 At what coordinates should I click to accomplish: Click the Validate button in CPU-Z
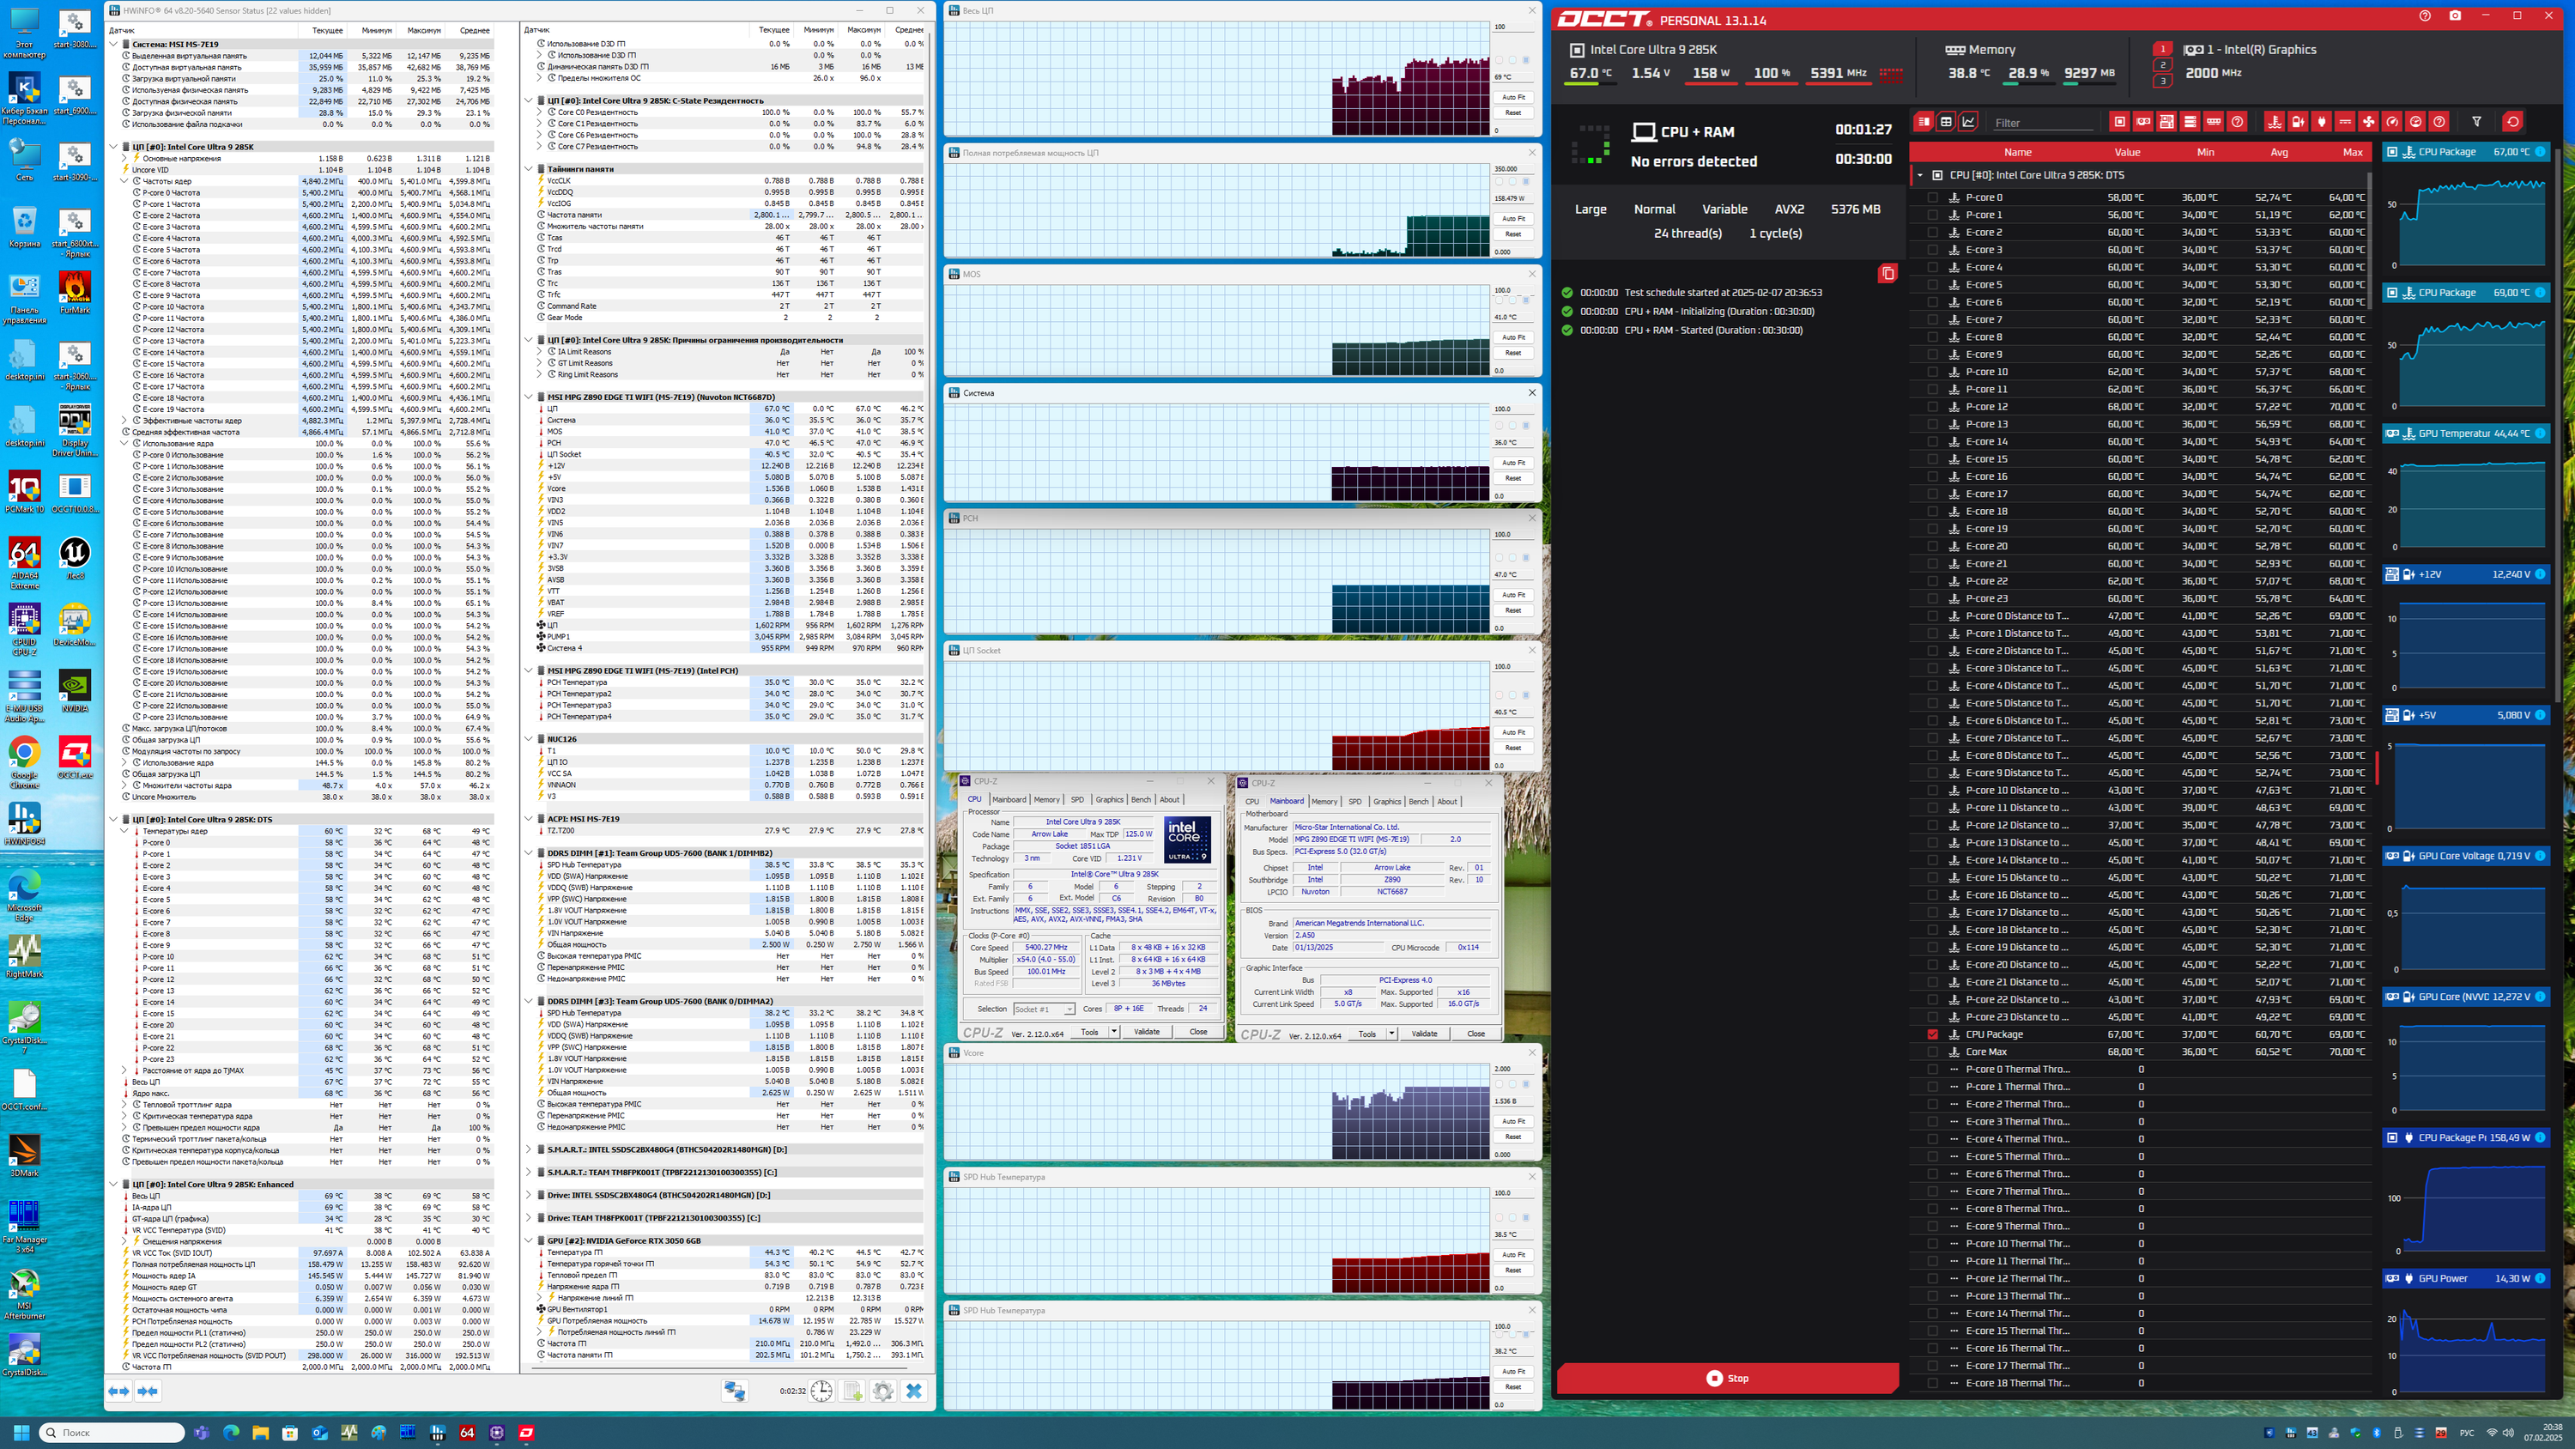point(1147,1032)
